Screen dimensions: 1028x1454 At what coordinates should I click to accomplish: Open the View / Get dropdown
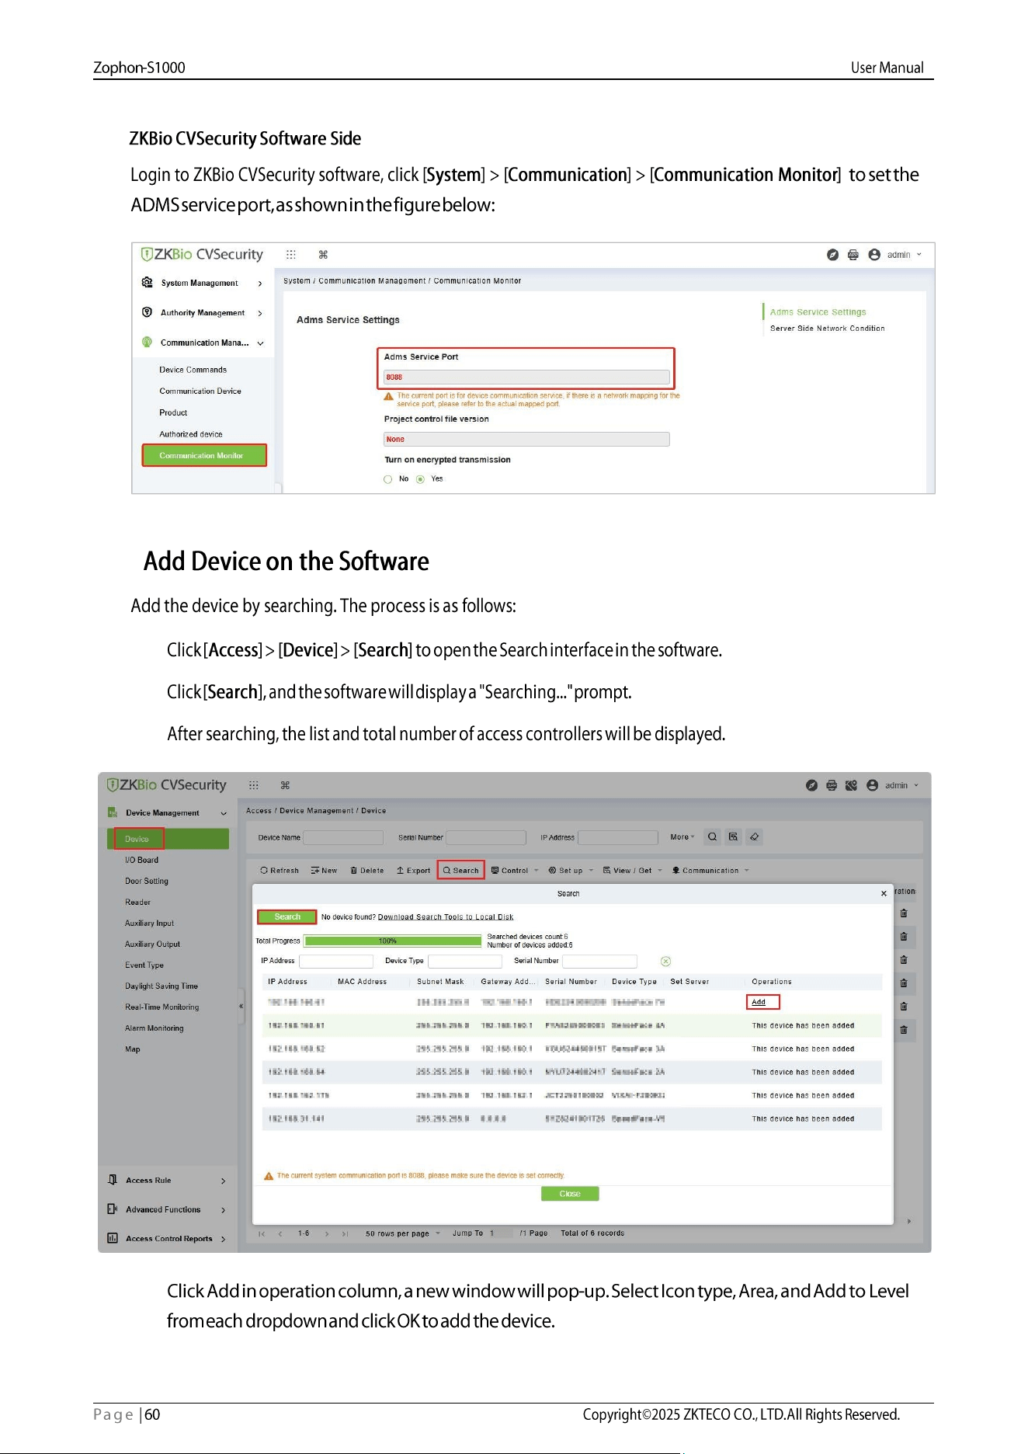[x=633, y=871]
